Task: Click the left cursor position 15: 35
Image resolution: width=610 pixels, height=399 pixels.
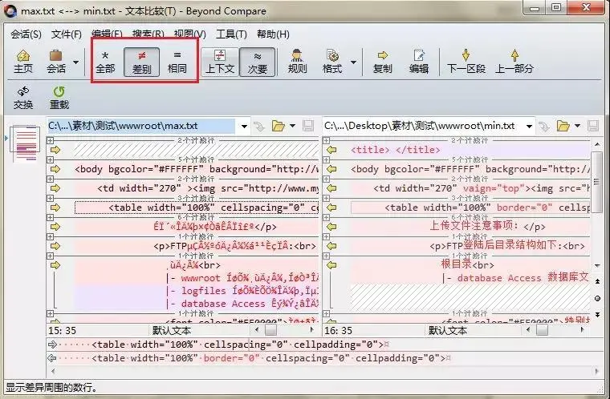Action: [63, 331]
